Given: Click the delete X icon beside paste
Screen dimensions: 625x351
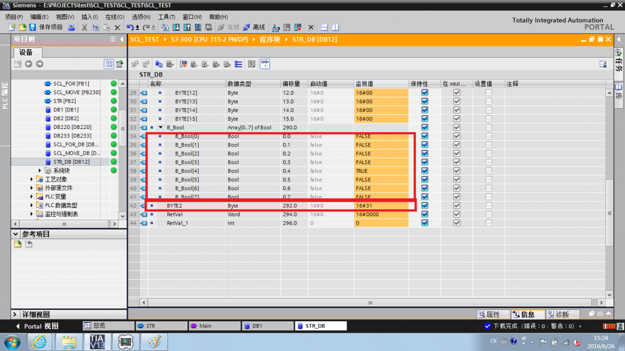Looking at the screenshot, I should click(117, 27).
